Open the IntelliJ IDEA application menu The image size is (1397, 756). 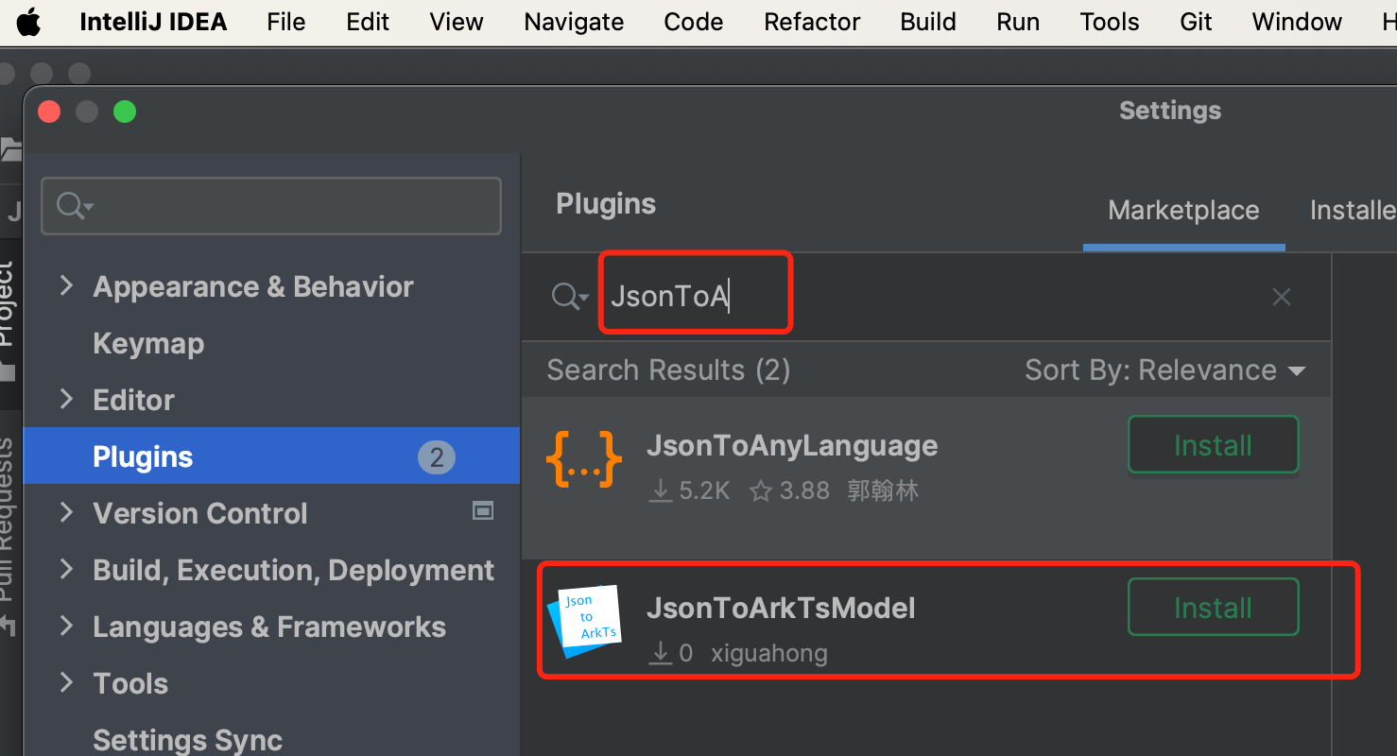pyautogui.click(x=153, y=22)
